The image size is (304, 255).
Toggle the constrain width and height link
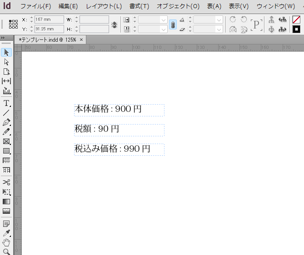115,24
